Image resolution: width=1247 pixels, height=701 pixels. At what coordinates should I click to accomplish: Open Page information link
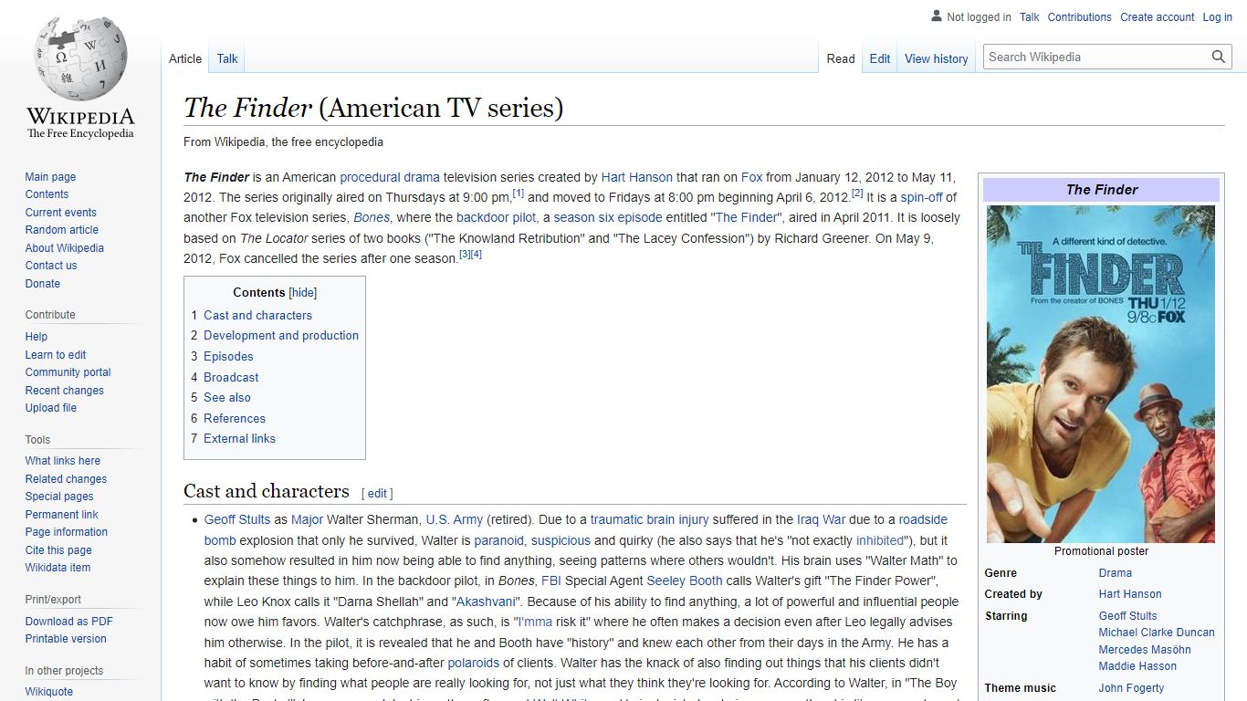[66, 532]
